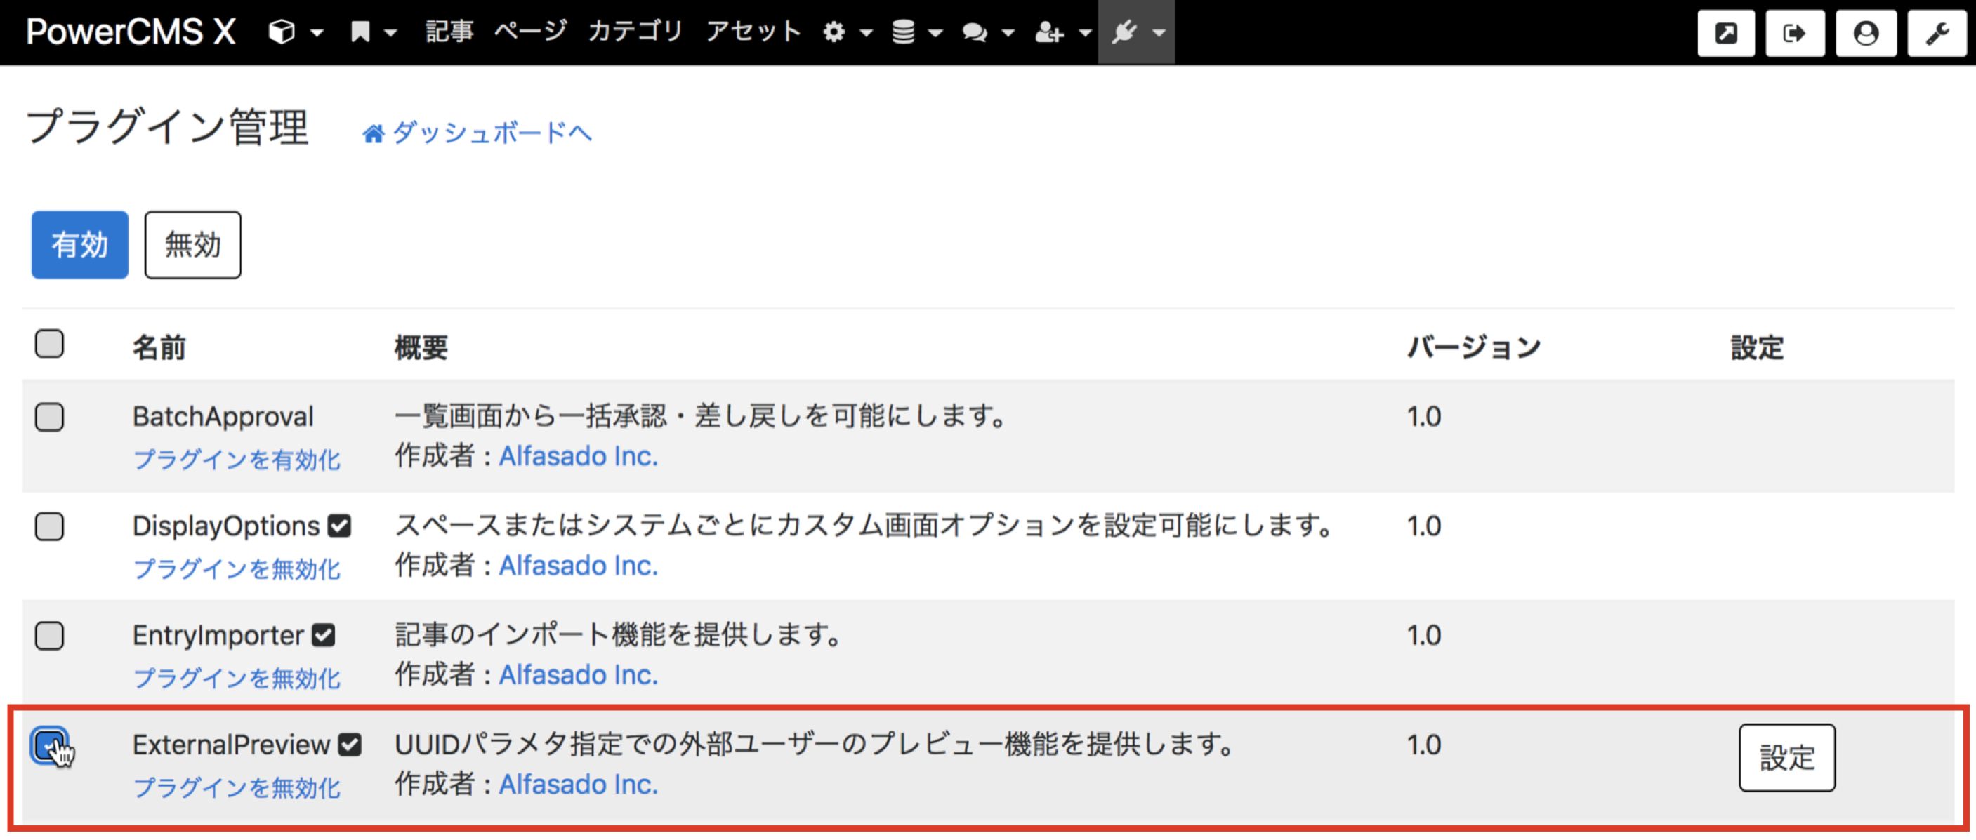Open the カテゴリ menu item

(635, 32)
